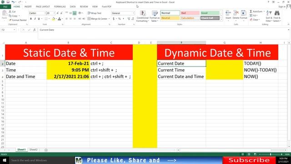This screenshot has width=291, height=164.
Task: Toggle Italic formatting
Action: [35, 19]
